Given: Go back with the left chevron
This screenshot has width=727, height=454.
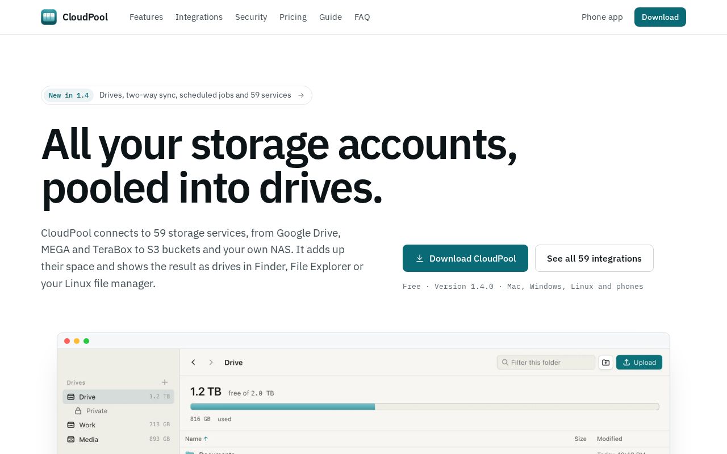Looking at the screenshot, I should pos(193,362).
